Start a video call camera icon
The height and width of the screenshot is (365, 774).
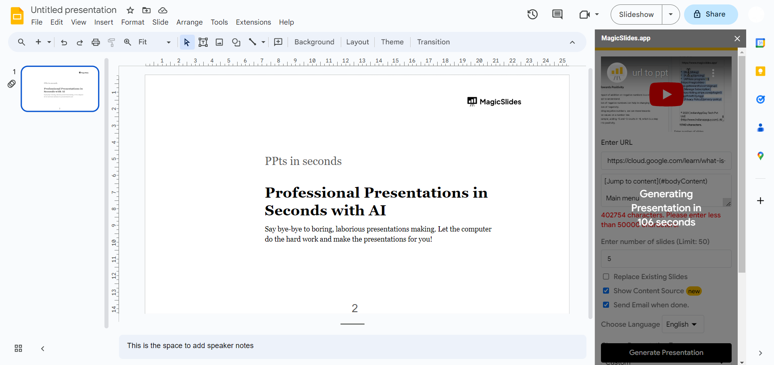point(584,15)
